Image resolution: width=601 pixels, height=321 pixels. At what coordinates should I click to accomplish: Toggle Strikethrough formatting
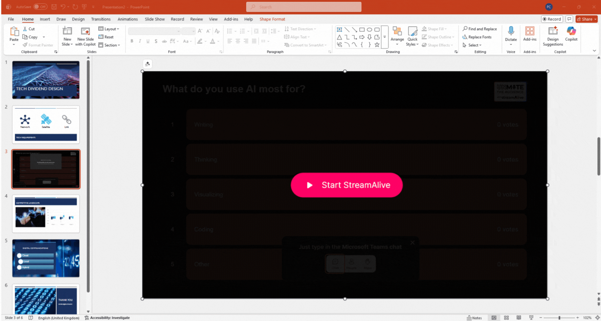click(x=164, y=41)
